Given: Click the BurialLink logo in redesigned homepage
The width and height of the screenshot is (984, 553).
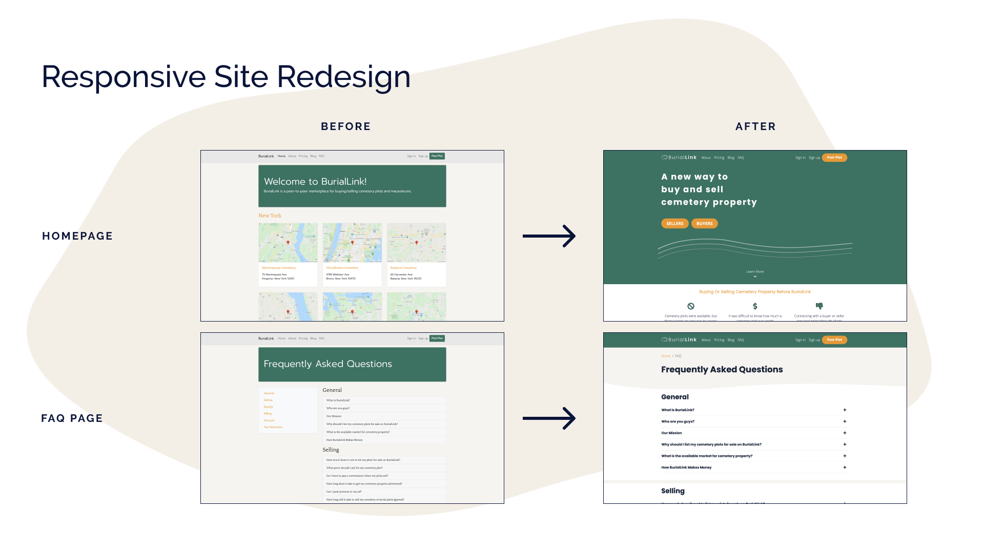Looking at the screenshot, I should [679, 158].
